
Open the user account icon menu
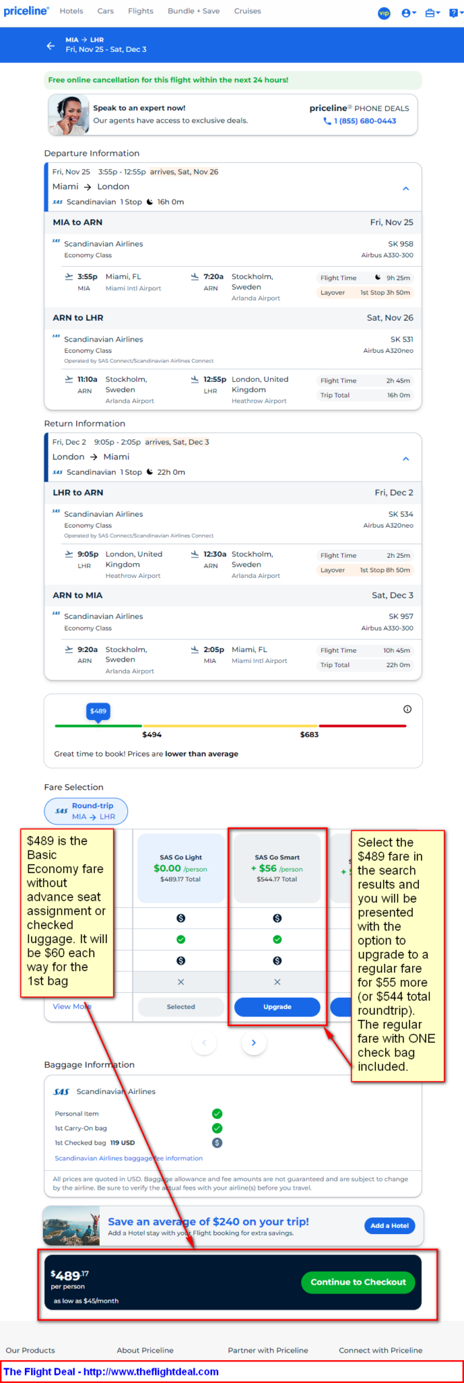(409, 12)
